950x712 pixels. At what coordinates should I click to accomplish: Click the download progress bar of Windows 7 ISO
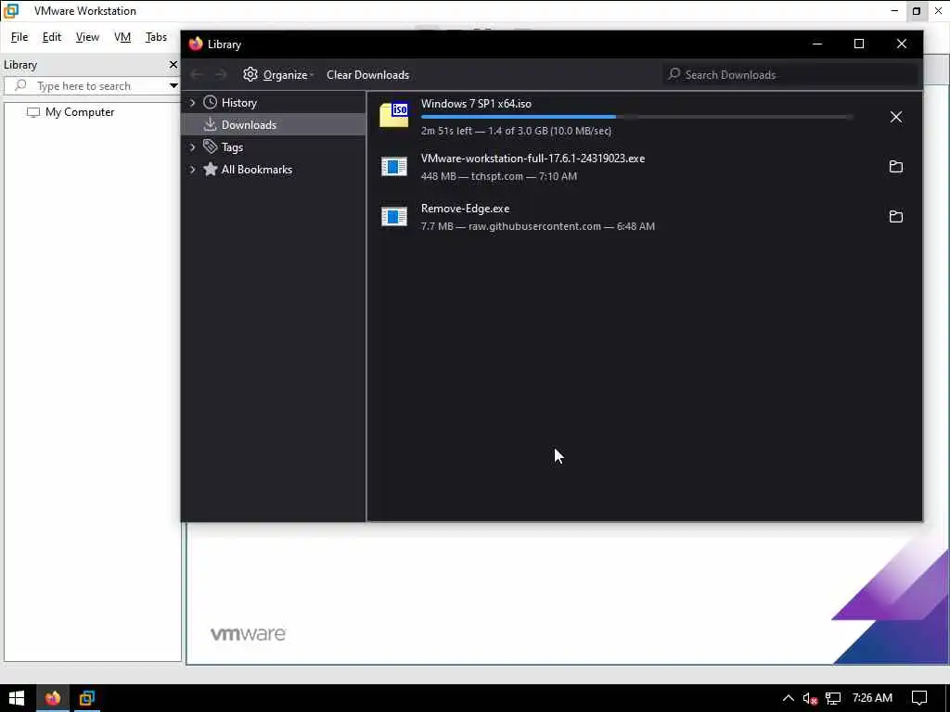[637, 116]
